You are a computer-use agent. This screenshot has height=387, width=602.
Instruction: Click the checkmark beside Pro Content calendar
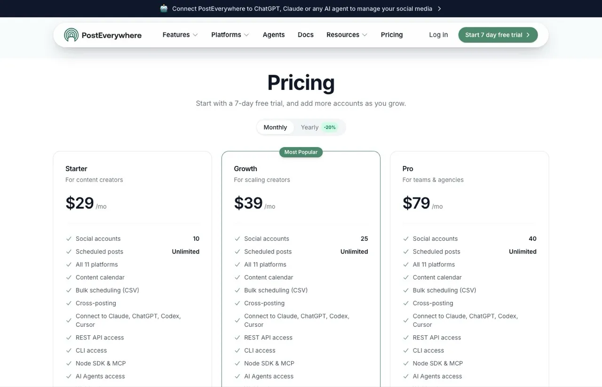406,277
